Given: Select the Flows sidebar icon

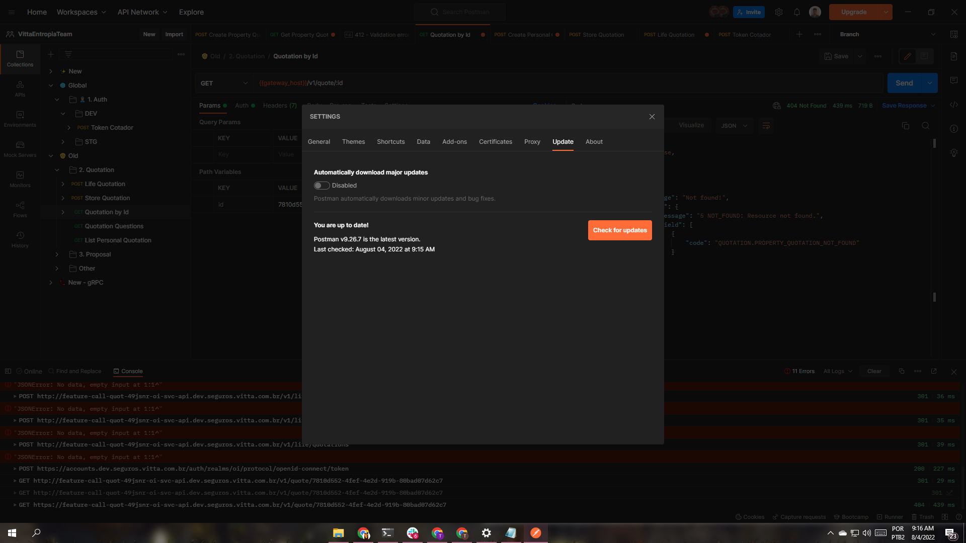Looking at the screenshot, I should click(x=20, y=209).
